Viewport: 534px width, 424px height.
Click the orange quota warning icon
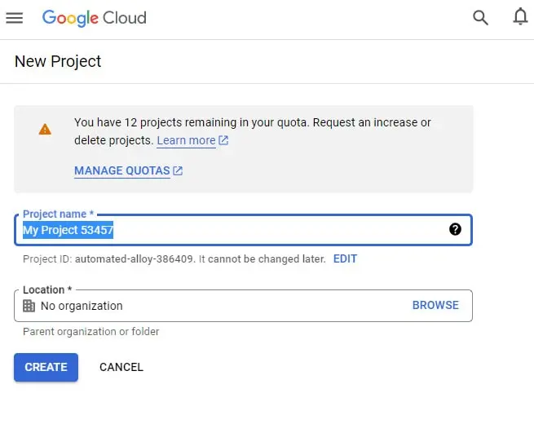point(45,129)
